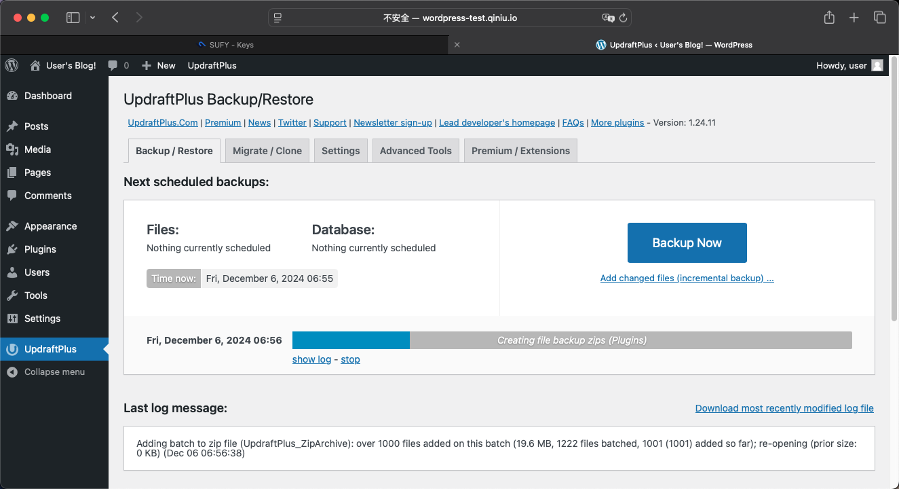
Task: Click the Safari address bar
Action: click(450, 18)
